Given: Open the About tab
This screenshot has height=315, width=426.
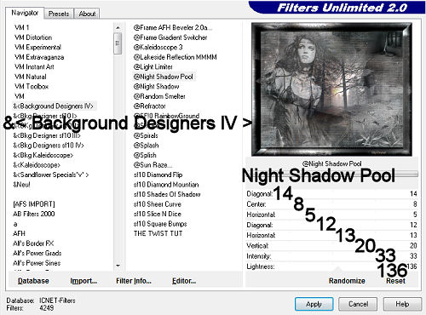Looking at the screenshot, I should [87, 14].
